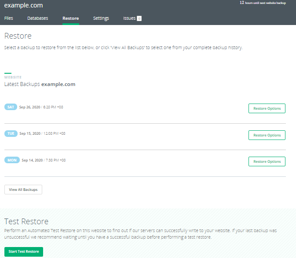Click the MON day badge
Screen dimensions: 296x258
11,160
